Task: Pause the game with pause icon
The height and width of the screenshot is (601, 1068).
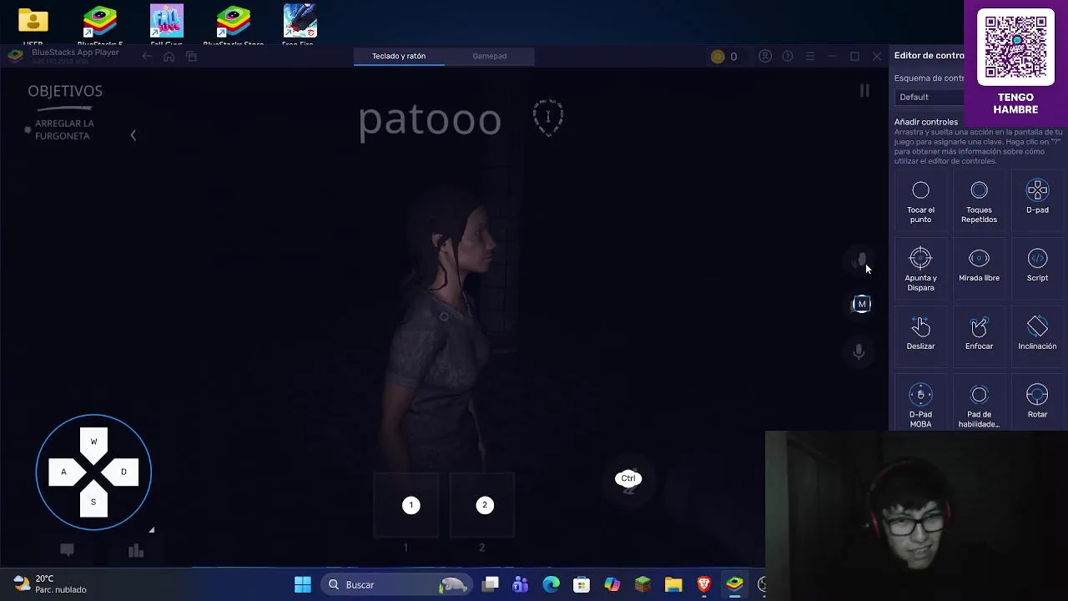Action: (864, 90)
